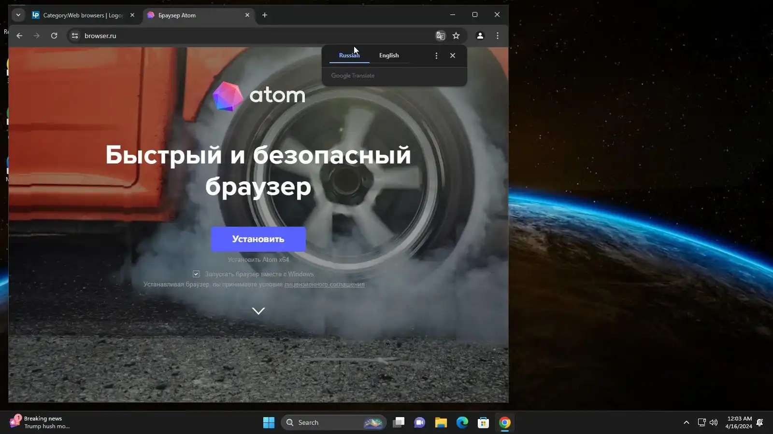773x434 pixels.
Task: Launch the Chat app from taskbar
Action: 420,422
